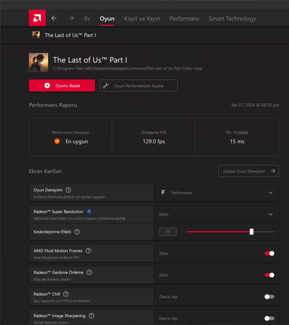Image resolution: width=289 pixels, height=325 pixels.
Task: Click the En uygun rating text
Action: [77, 141]
